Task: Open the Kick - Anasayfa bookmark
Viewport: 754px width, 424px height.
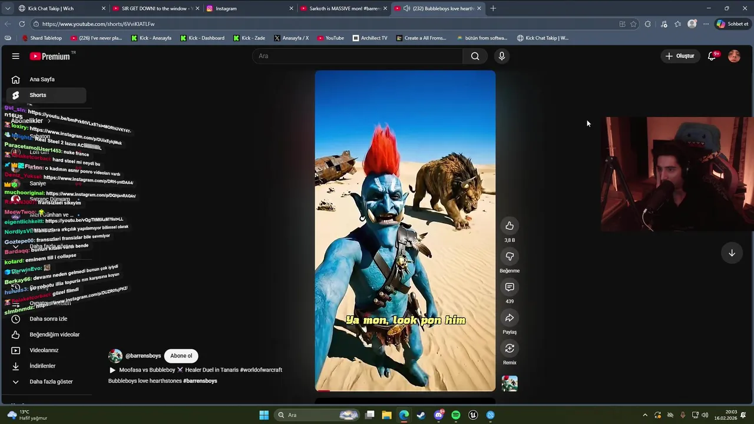Action: click(151, 38)
